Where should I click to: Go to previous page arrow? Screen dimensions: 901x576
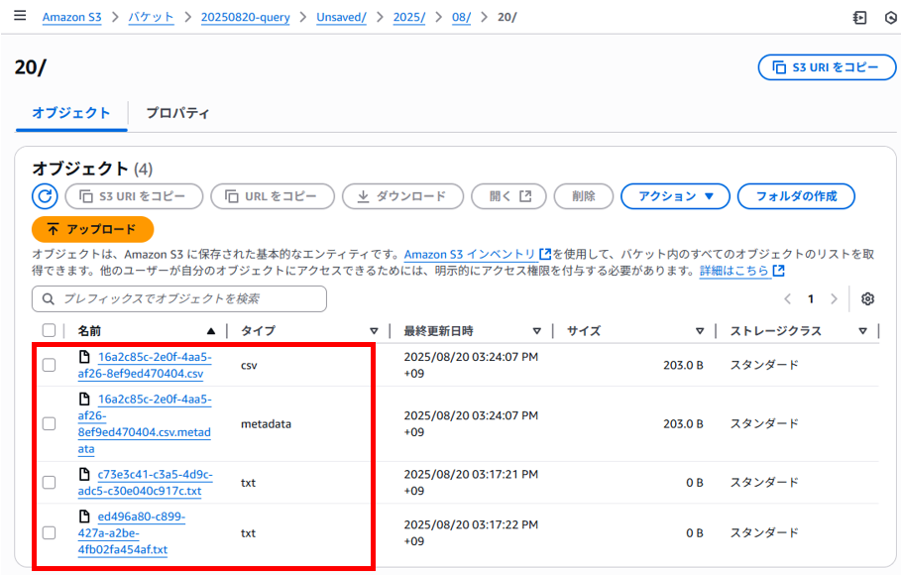[x=788, y=299]
